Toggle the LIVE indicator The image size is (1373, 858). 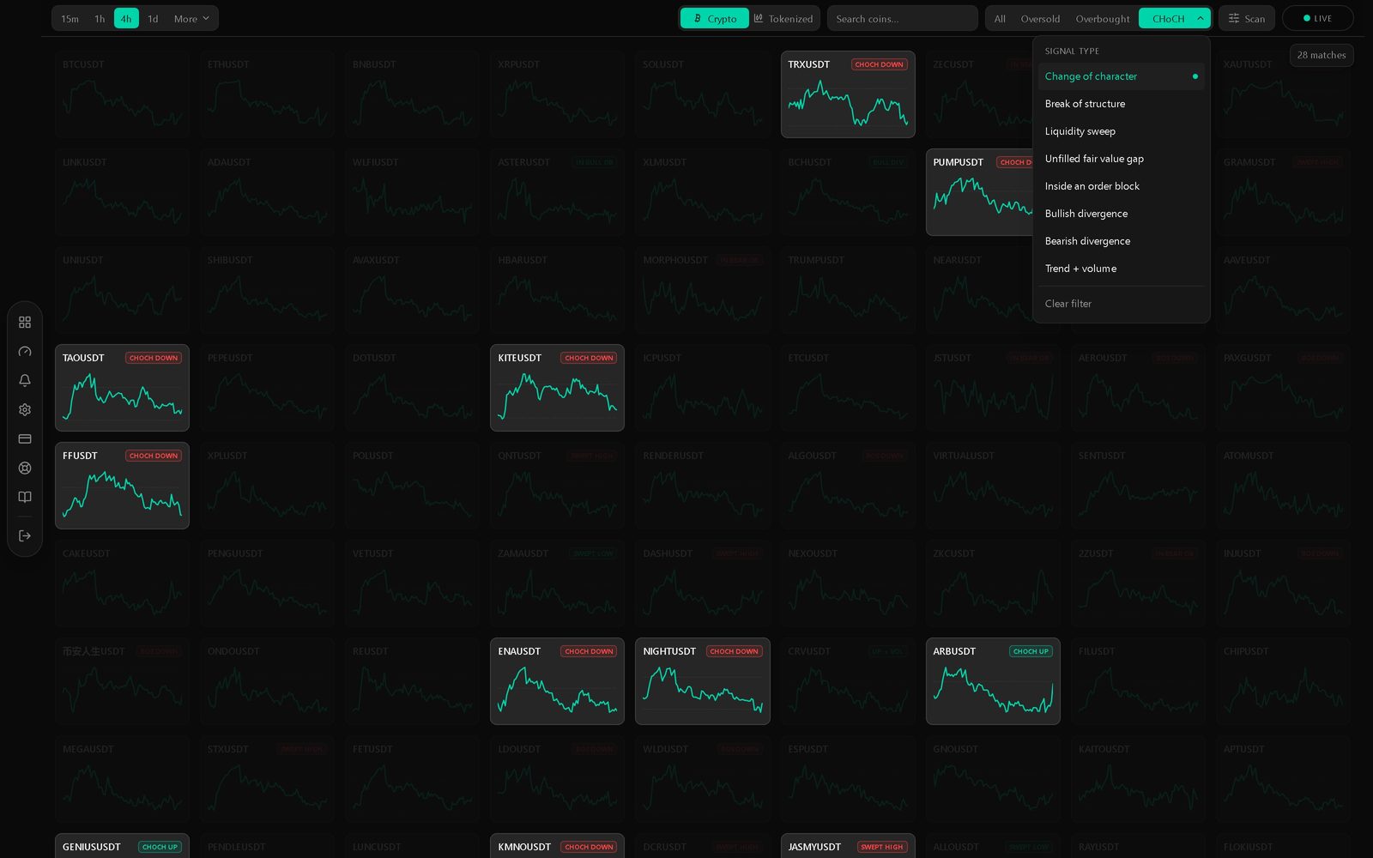(1317, 18)
